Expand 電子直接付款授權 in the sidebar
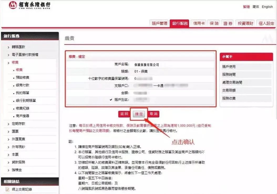277x194 pixels. pos(25,55)
